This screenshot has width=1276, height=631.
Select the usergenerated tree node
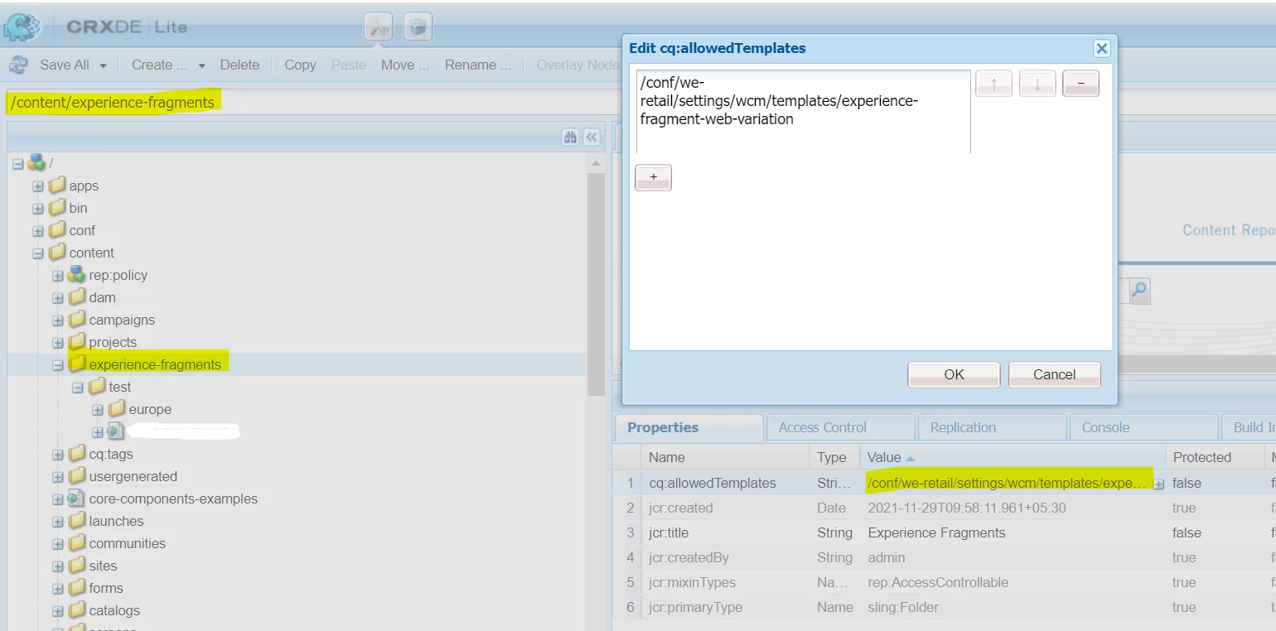pyautogui.click(x=133, y=476)
